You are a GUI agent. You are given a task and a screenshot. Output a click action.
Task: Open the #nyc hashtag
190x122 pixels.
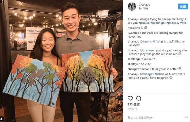(183, 23)
